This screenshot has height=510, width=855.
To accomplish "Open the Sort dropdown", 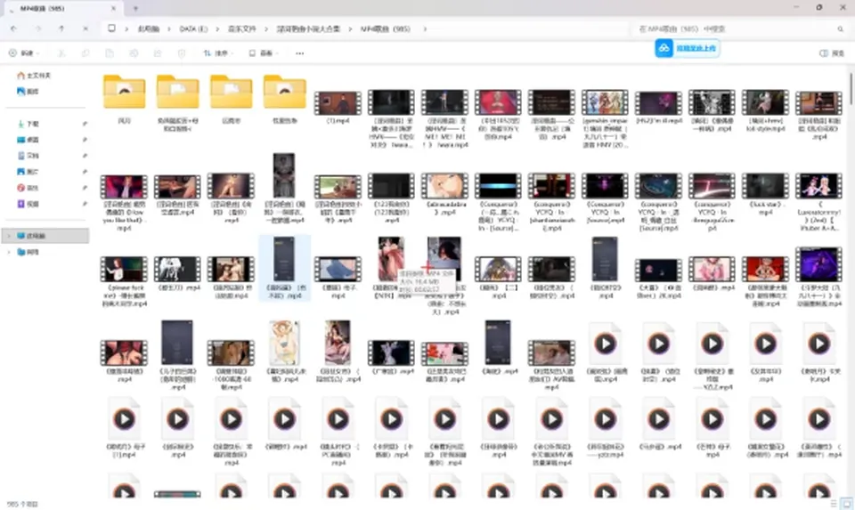I will [x=218, y=53].
